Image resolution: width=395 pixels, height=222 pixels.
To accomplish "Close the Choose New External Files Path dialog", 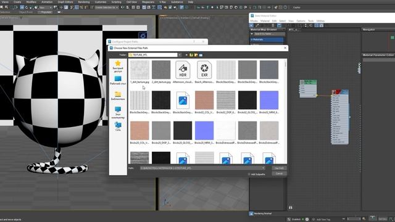I will click(285, 48).
